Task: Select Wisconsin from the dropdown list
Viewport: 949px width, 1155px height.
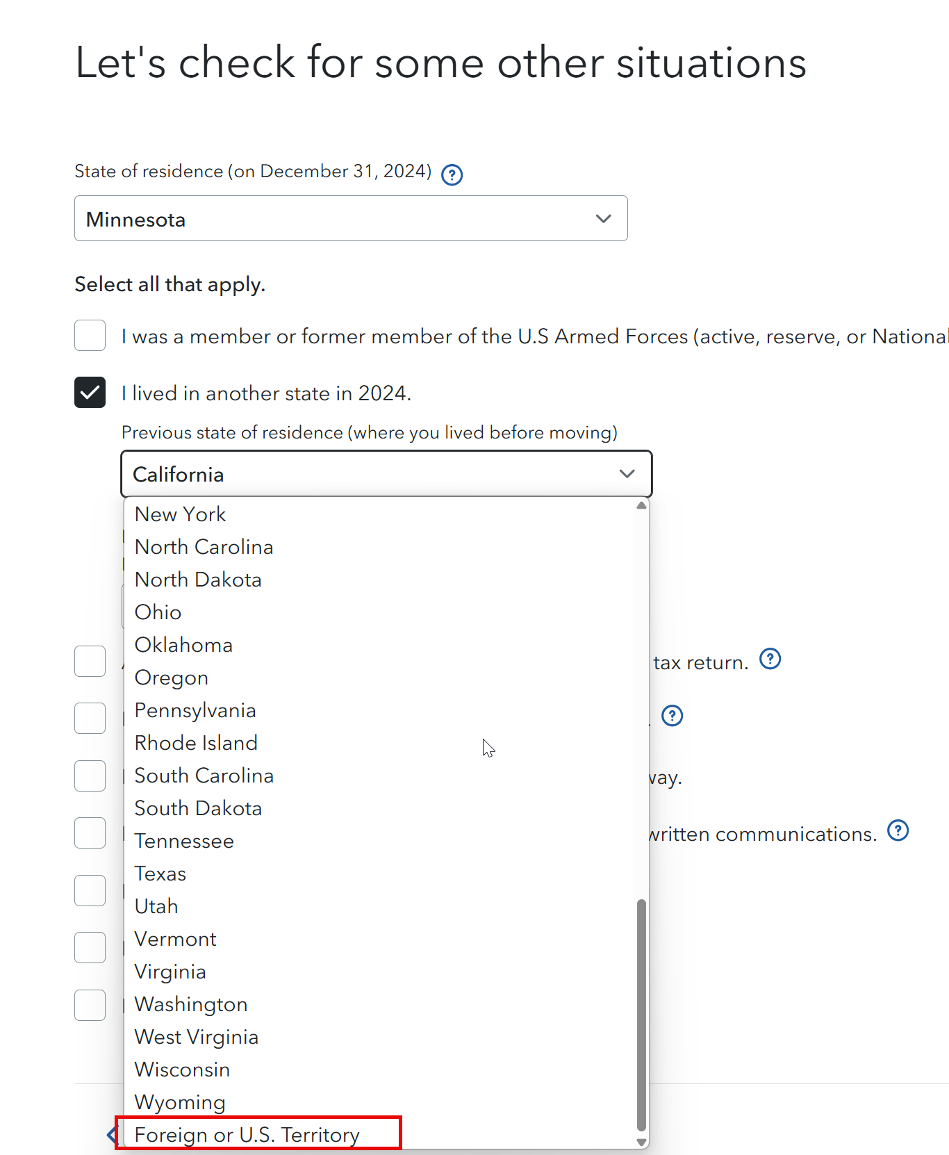Action: pyautogui.click(x=182, y=1070)
